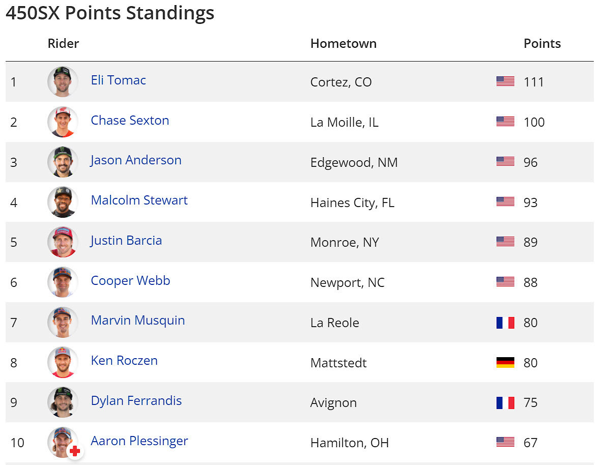The height and width of the screenshot is (465, 605).
Task: Click Chase Sexton's rider avatar
Action: (63, 122)
